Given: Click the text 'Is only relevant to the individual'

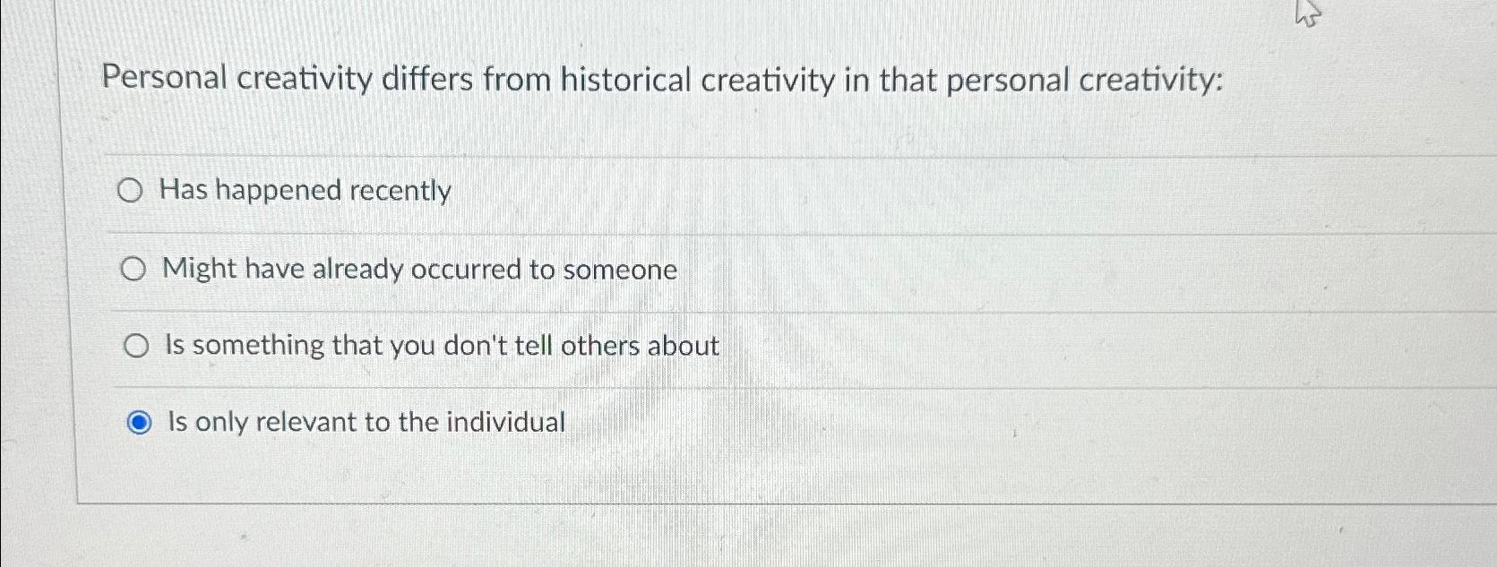Looking at the screenshot, I should pos(363,421).
